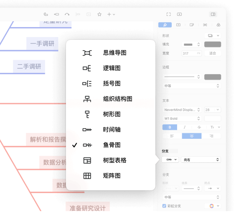Change border line style selector

[182, 77]
